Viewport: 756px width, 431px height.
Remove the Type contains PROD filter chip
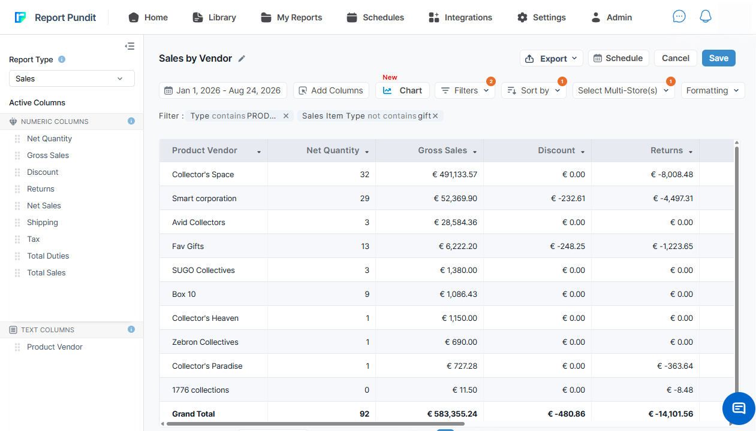coord(286,116)
